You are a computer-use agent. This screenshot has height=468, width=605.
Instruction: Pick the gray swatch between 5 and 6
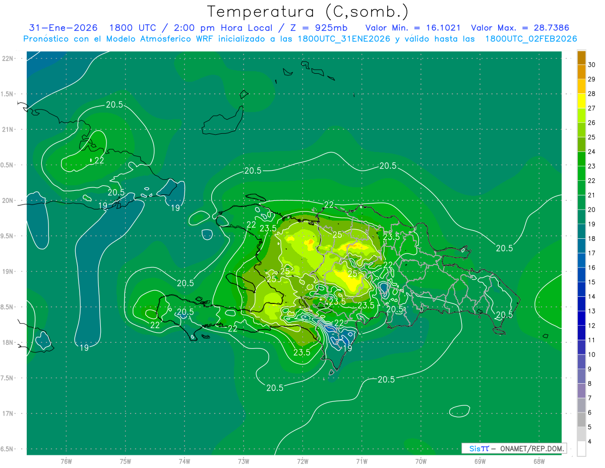[581, 420]
